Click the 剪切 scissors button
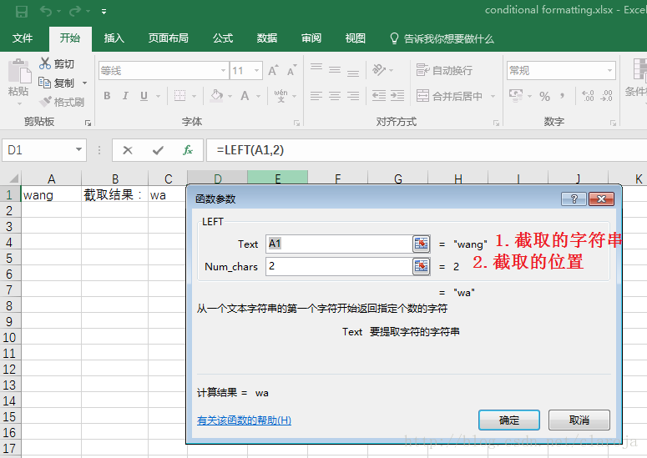This screenshot has width=647, height=458. click(x=57, y=64)
